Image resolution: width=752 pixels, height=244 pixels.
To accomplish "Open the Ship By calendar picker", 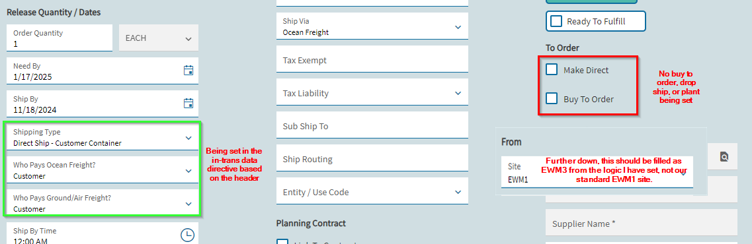I will 188,104.
